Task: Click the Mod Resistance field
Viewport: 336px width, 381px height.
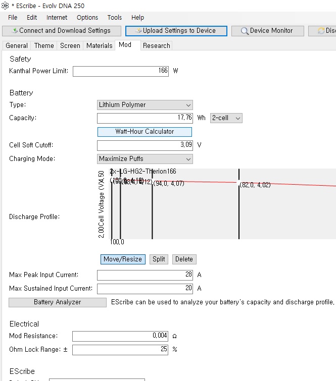Action: [120, 336]
